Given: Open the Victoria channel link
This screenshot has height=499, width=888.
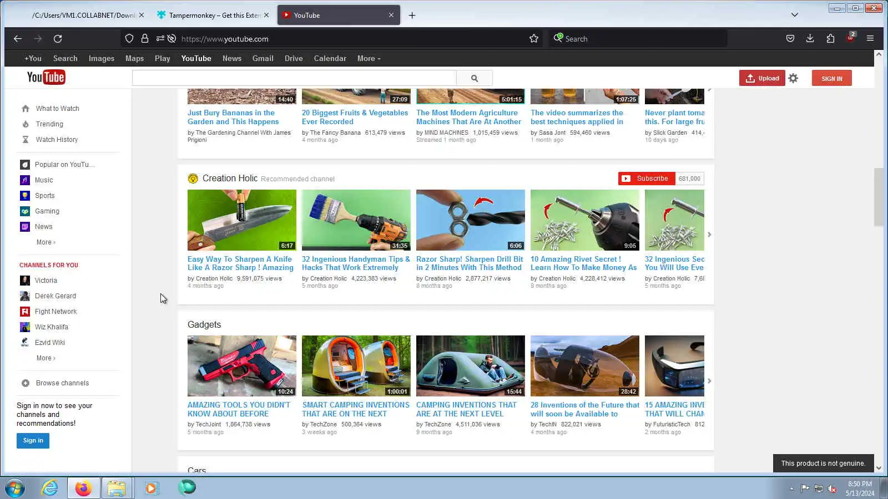Looking at the screenshot, I should (46, 281).
